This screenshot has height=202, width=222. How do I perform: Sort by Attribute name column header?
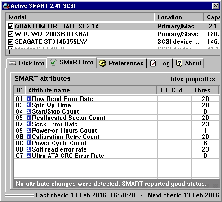coord(91,90)
